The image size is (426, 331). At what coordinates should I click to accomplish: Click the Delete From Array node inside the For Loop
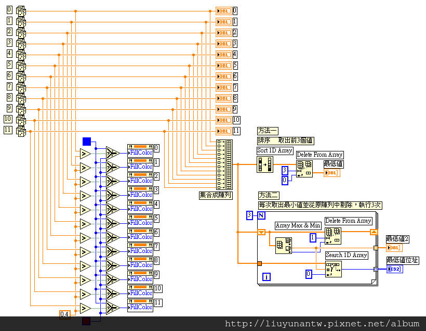pyautogui.click(x=333, y=236)
